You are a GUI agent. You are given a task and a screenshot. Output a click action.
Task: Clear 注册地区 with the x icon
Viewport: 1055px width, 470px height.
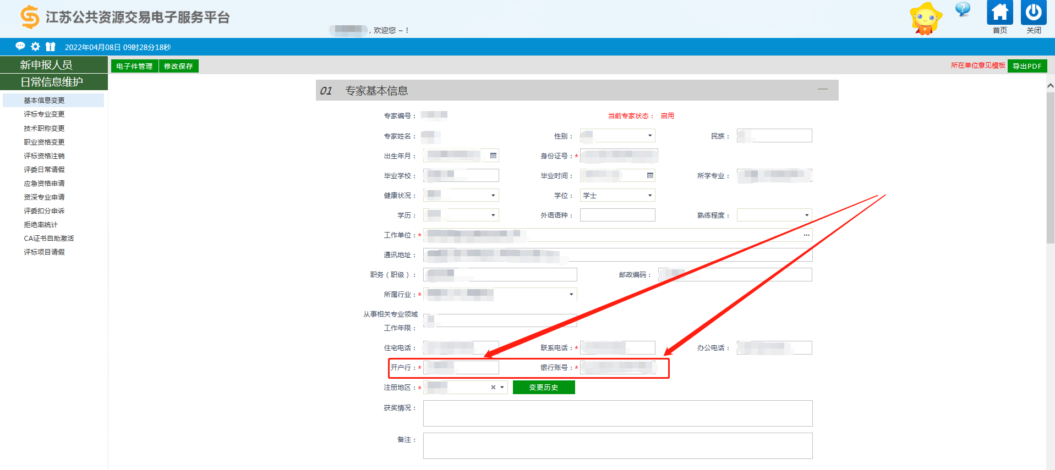[493, 388]
